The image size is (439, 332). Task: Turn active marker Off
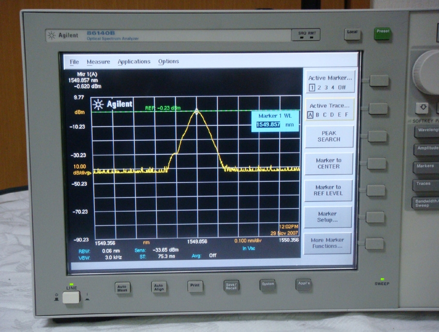(x=342, y=87)
